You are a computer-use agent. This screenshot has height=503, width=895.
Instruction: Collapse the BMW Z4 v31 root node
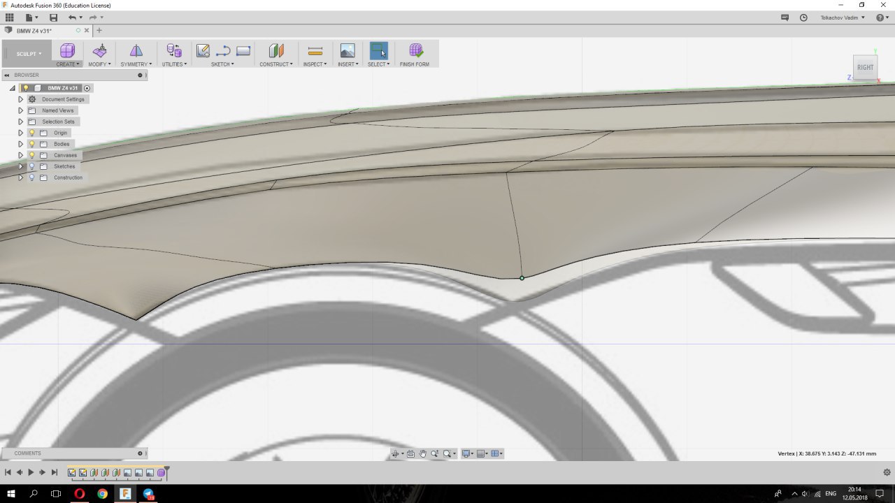click(12, 88)
